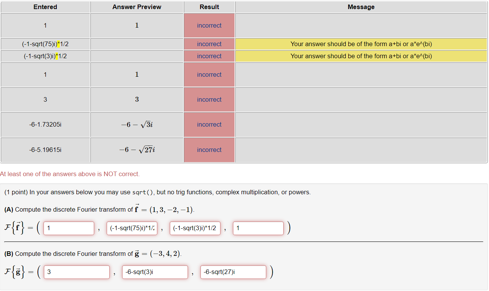Click the entered "(-1-sqrt(75)i)*1/2" table cell
489x291 pixels.
(45, 44)
